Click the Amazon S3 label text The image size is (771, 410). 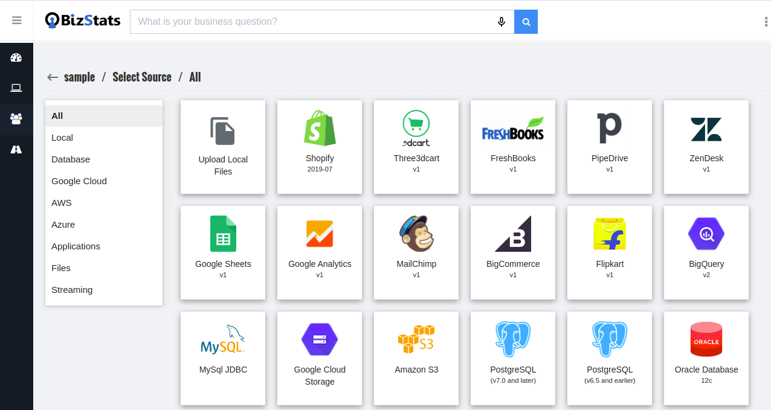(x=416, y=370)
